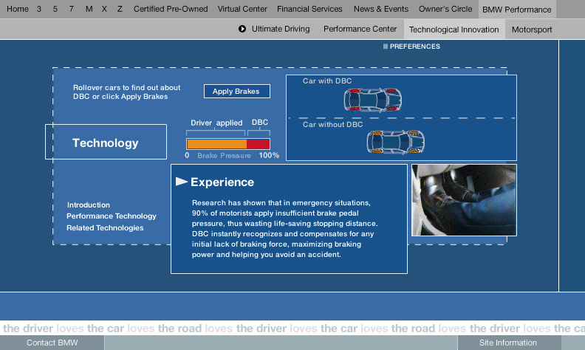Image resolution: width=585 pixels, height=350 pixels.
Task: Click the 'DBC' label above the bar
Action: click(x=260, y=123)
